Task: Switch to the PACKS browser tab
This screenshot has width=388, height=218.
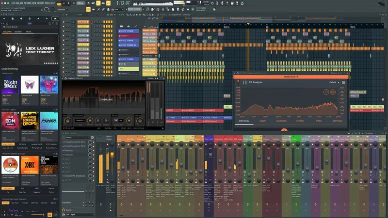Action: click(29, 31)
